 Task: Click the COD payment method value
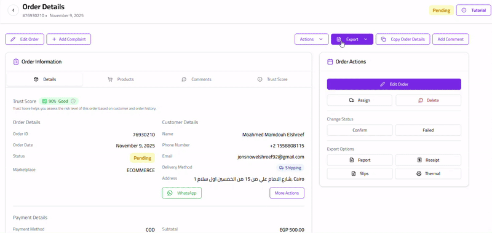coord(150,230)
